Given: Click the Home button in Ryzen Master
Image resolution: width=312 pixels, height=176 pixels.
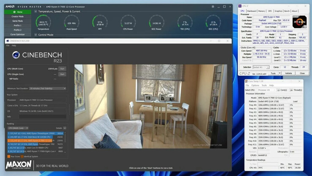Looking at the screenshot, I should pyautogui.click(x=17, y=12).
